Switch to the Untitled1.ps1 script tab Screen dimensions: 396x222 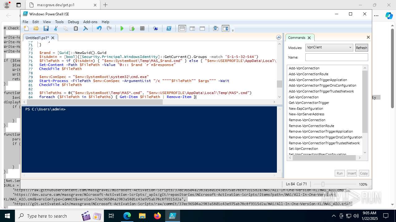[x=37, y=38]
